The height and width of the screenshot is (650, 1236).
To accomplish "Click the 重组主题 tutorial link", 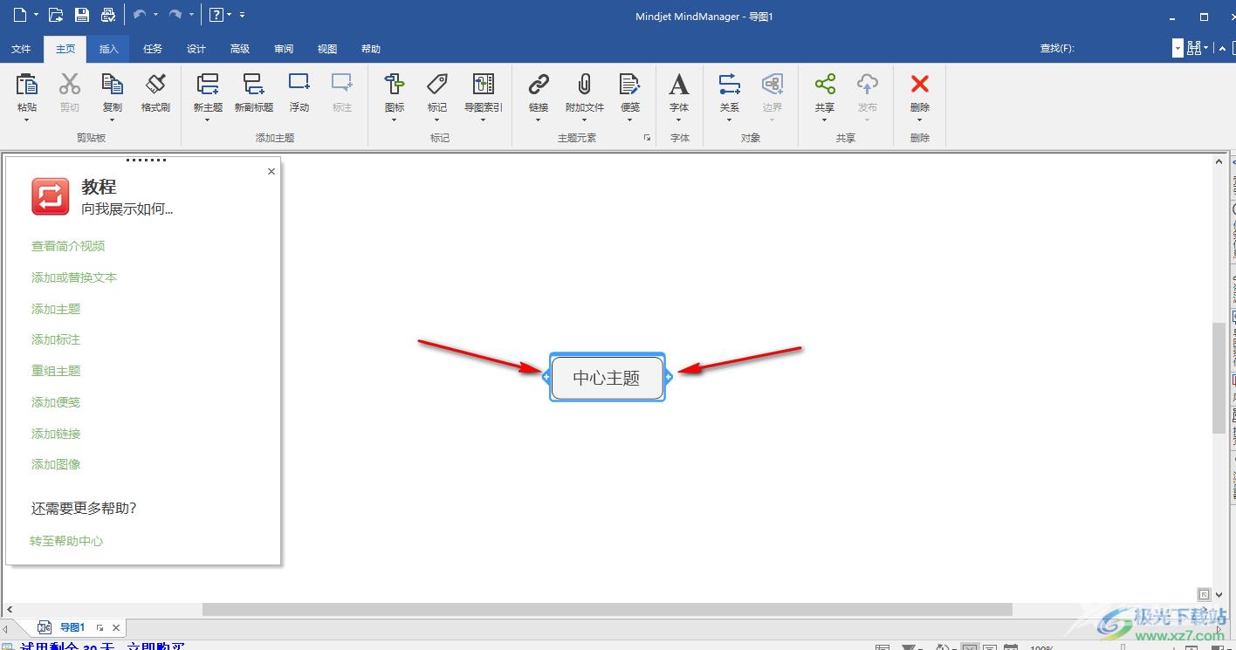I will coord(56,371).
